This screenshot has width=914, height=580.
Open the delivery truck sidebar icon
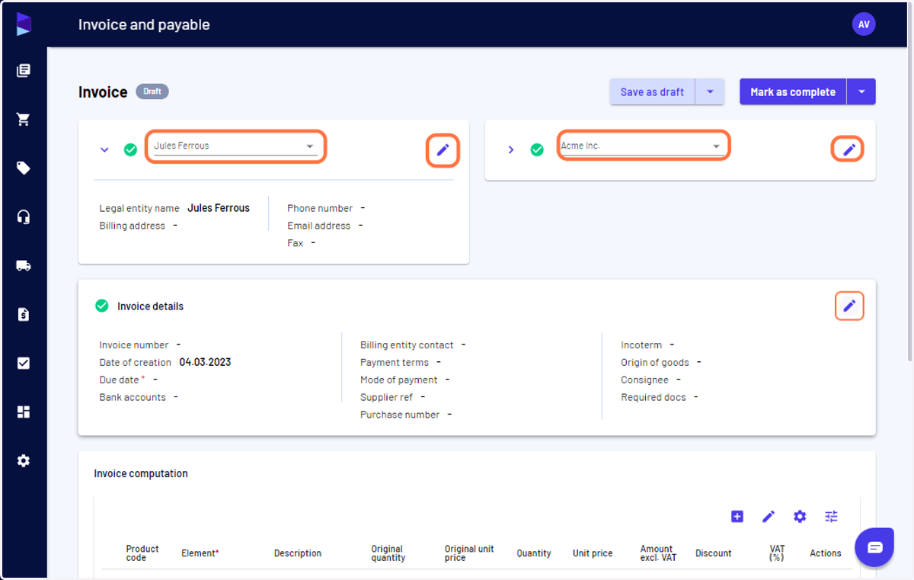click(24, 266)
